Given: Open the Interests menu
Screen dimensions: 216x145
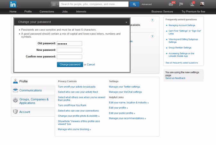Looking at the screenshot, I should coord(81,12).
